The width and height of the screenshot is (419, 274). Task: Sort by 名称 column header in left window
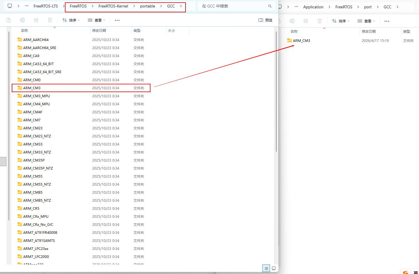[x=24, y=30]
